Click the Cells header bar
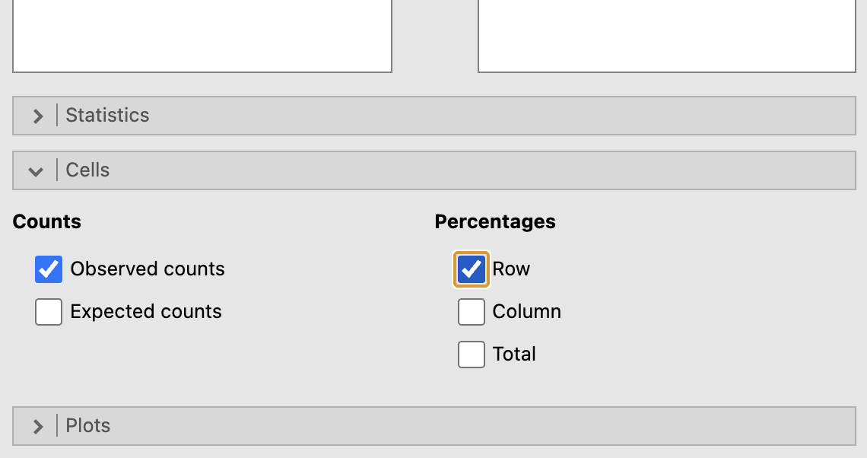This screenshot has height=458, width=867. pyautogui.click(x=433, y=170)
